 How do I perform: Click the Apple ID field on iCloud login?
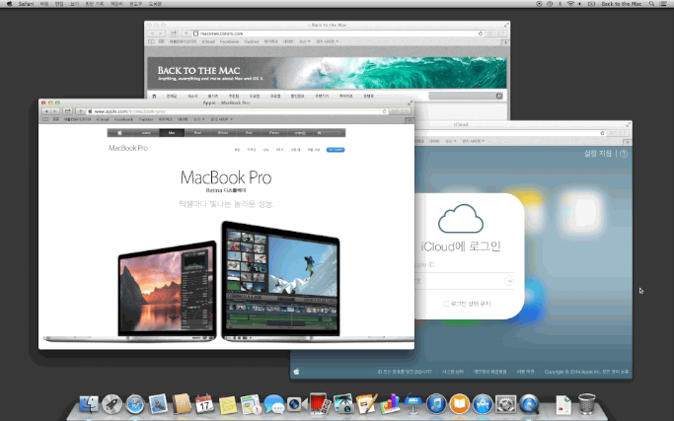pos(464,264)
